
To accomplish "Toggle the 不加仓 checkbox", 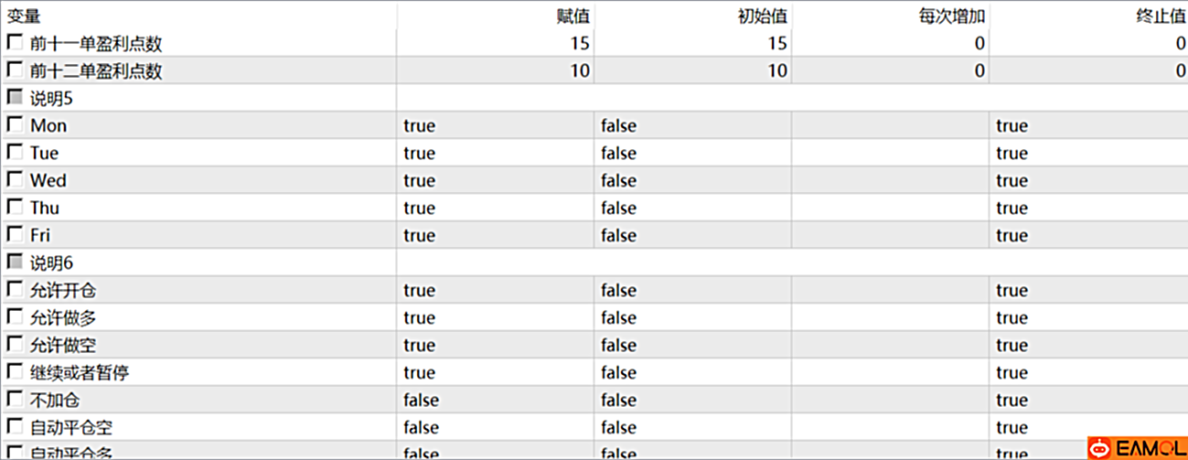I will pos(15,399).
